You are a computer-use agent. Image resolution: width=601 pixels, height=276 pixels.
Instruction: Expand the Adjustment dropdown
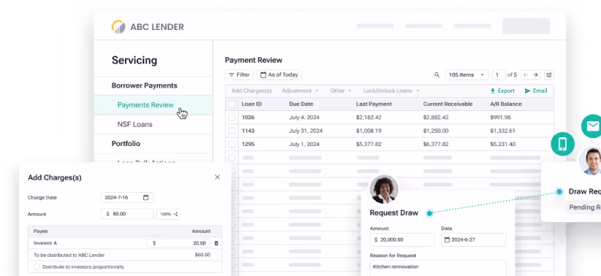[x=300, y=91]
